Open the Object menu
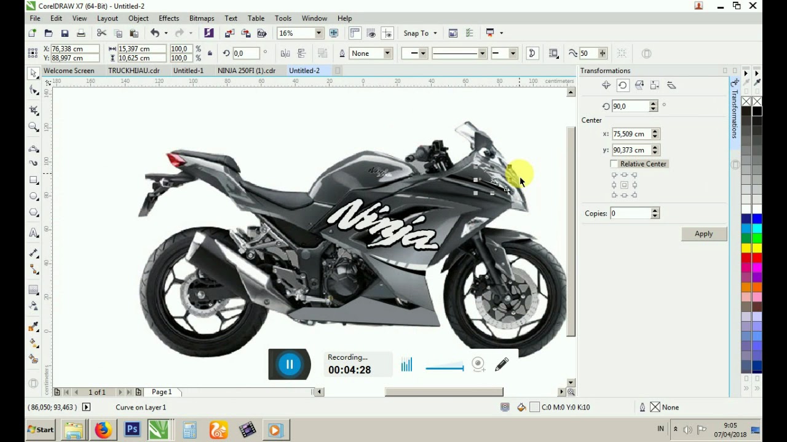 [x=138, y=18]
